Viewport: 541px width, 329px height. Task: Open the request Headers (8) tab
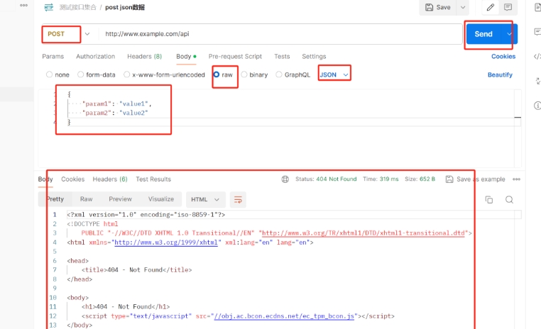[145, 57]
